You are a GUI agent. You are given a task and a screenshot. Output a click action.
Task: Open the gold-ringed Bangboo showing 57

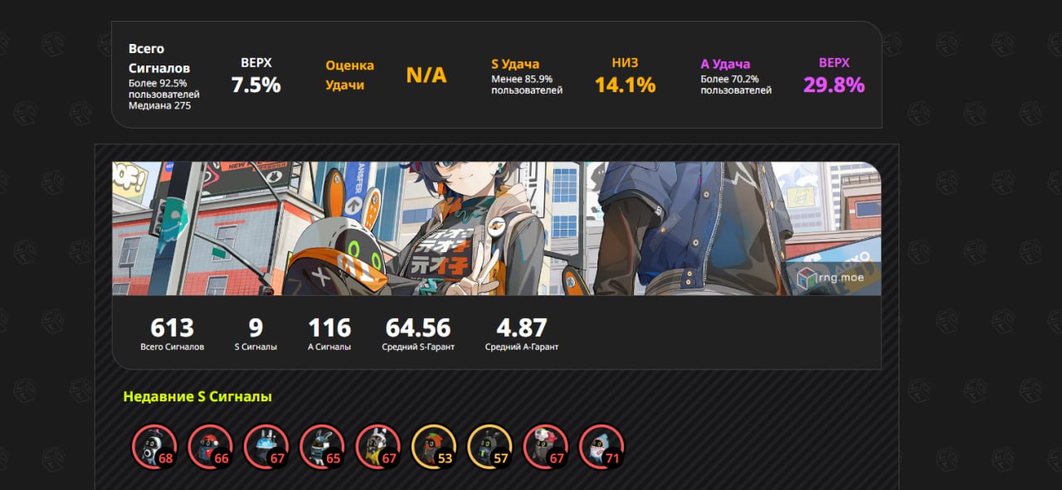[490, 447]
